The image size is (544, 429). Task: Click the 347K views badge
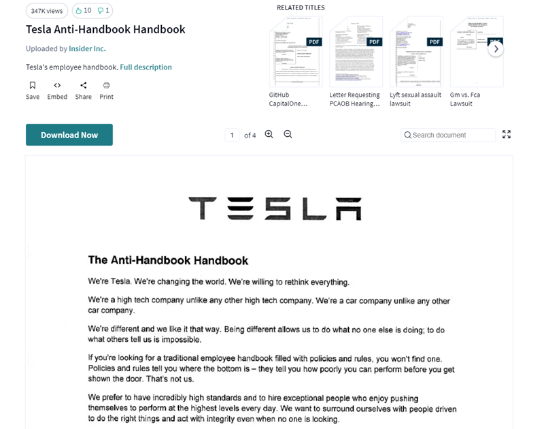coord(47,11)
